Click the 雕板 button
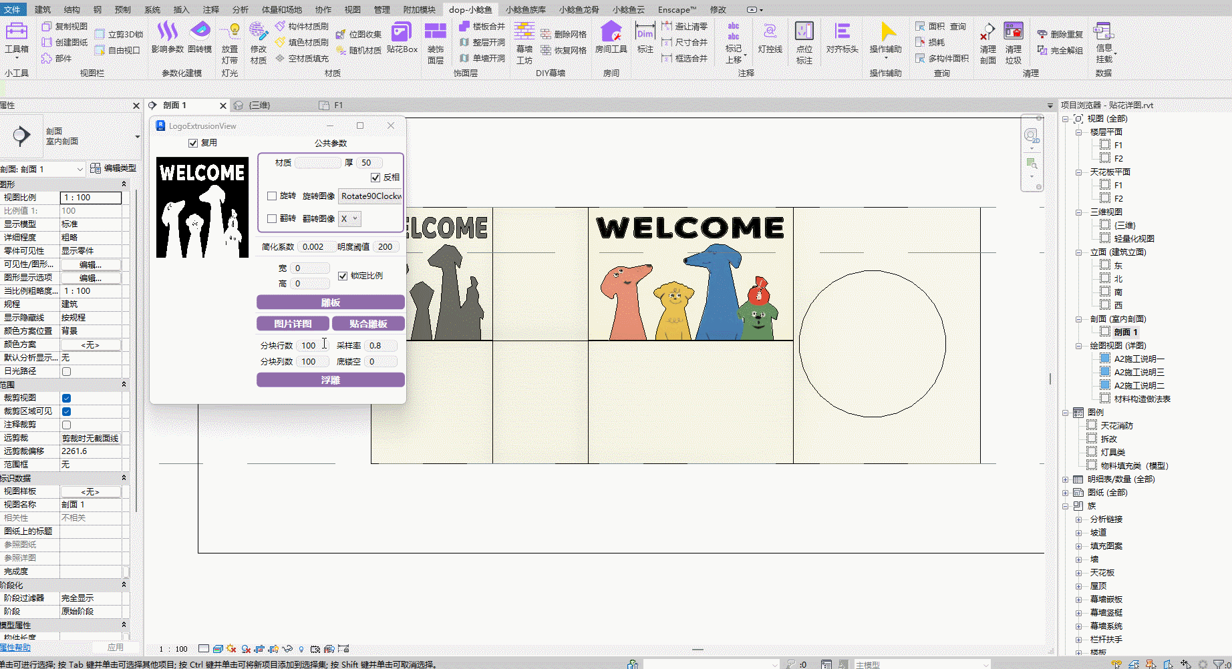This screenshot has height=669, width=1232. pyautogui.click(x=331, y=302)
